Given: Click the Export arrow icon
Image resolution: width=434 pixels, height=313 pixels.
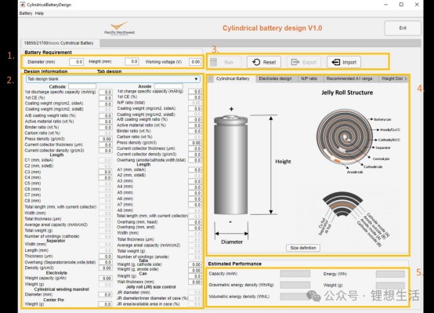Looking at the screenshot, I should tap(295, 62).
